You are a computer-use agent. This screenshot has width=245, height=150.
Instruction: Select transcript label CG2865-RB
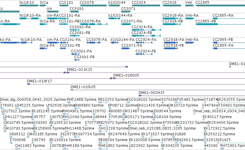pos(206,21)
